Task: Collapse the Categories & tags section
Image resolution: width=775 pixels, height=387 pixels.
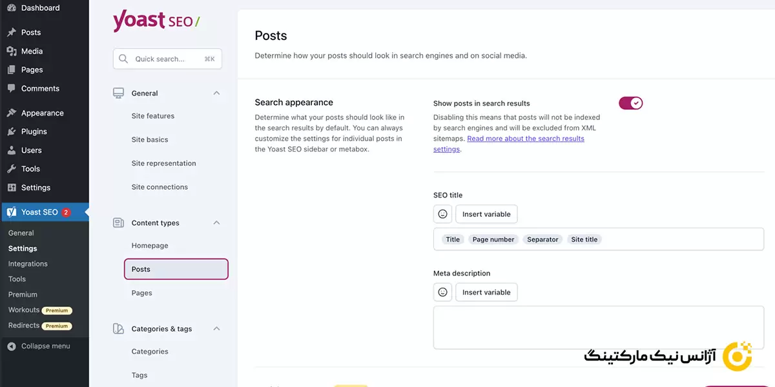Action: tap(216, 329)
